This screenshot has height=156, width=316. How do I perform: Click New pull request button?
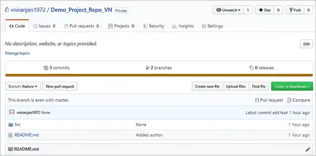coord(60,86)
